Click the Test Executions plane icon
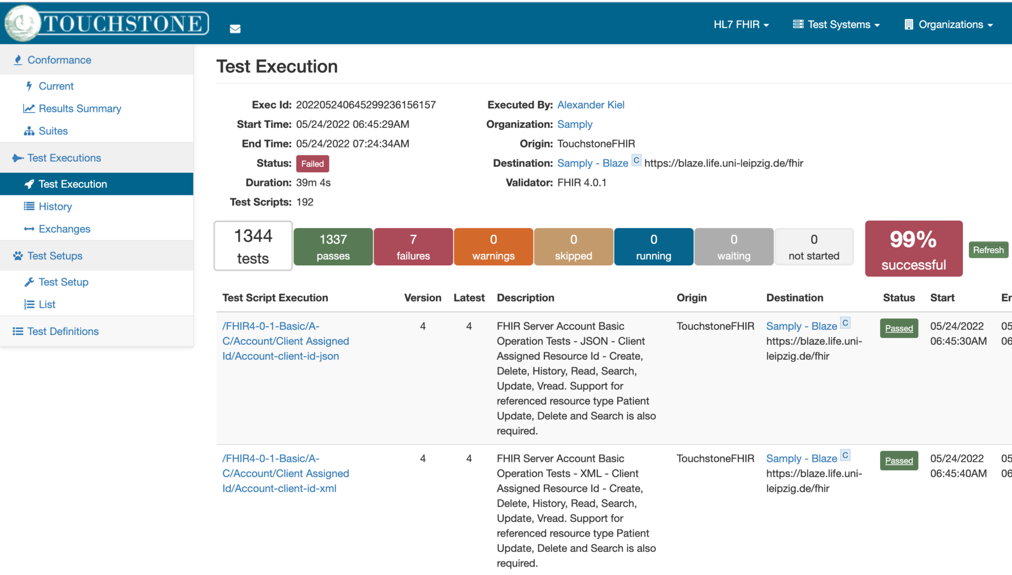 pos(18,158)
